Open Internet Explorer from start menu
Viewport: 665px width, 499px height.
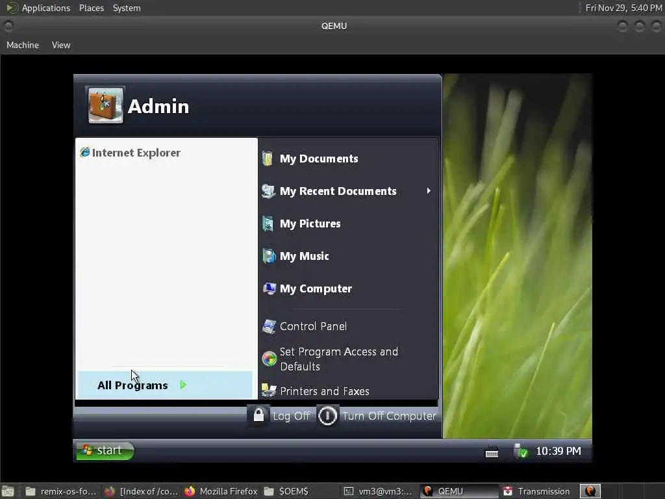[131, 153]
